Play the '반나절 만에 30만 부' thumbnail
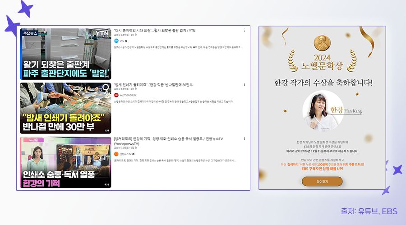 (x=65, y=108)
